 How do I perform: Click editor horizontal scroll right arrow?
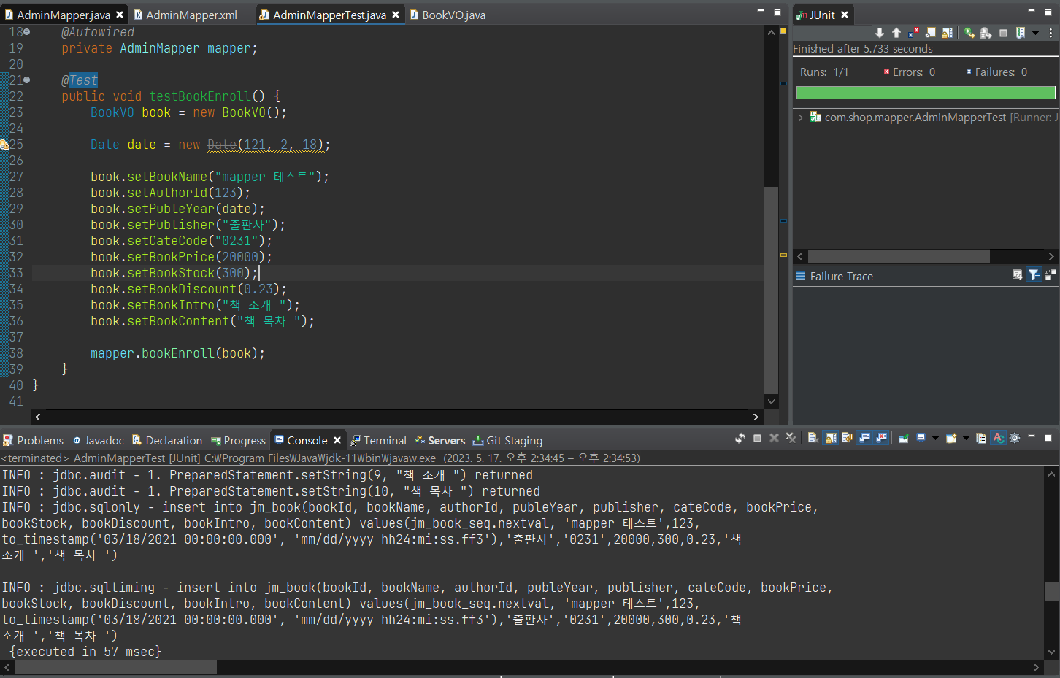[756, 417]
